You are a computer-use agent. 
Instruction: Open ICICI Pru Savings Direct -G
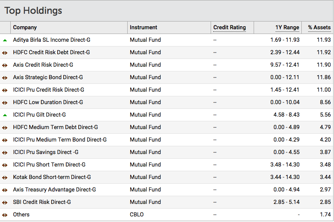pyautogui.click(x=46, y=152)
